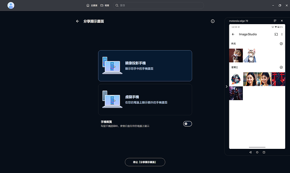Open the dark warrior figure image
This screenshot has height=173, width=290.
[236, 94]
